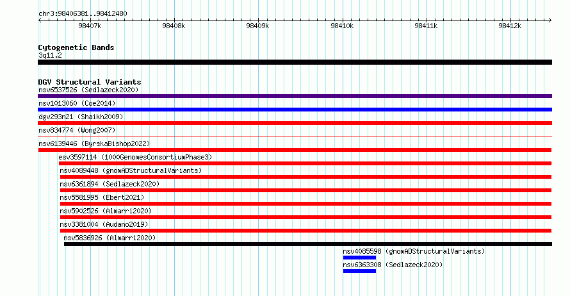This screenshot has width=570, height=296.
Task: Open variant nsv5836926 (Almarri2020) label
Action: [110, 238]
